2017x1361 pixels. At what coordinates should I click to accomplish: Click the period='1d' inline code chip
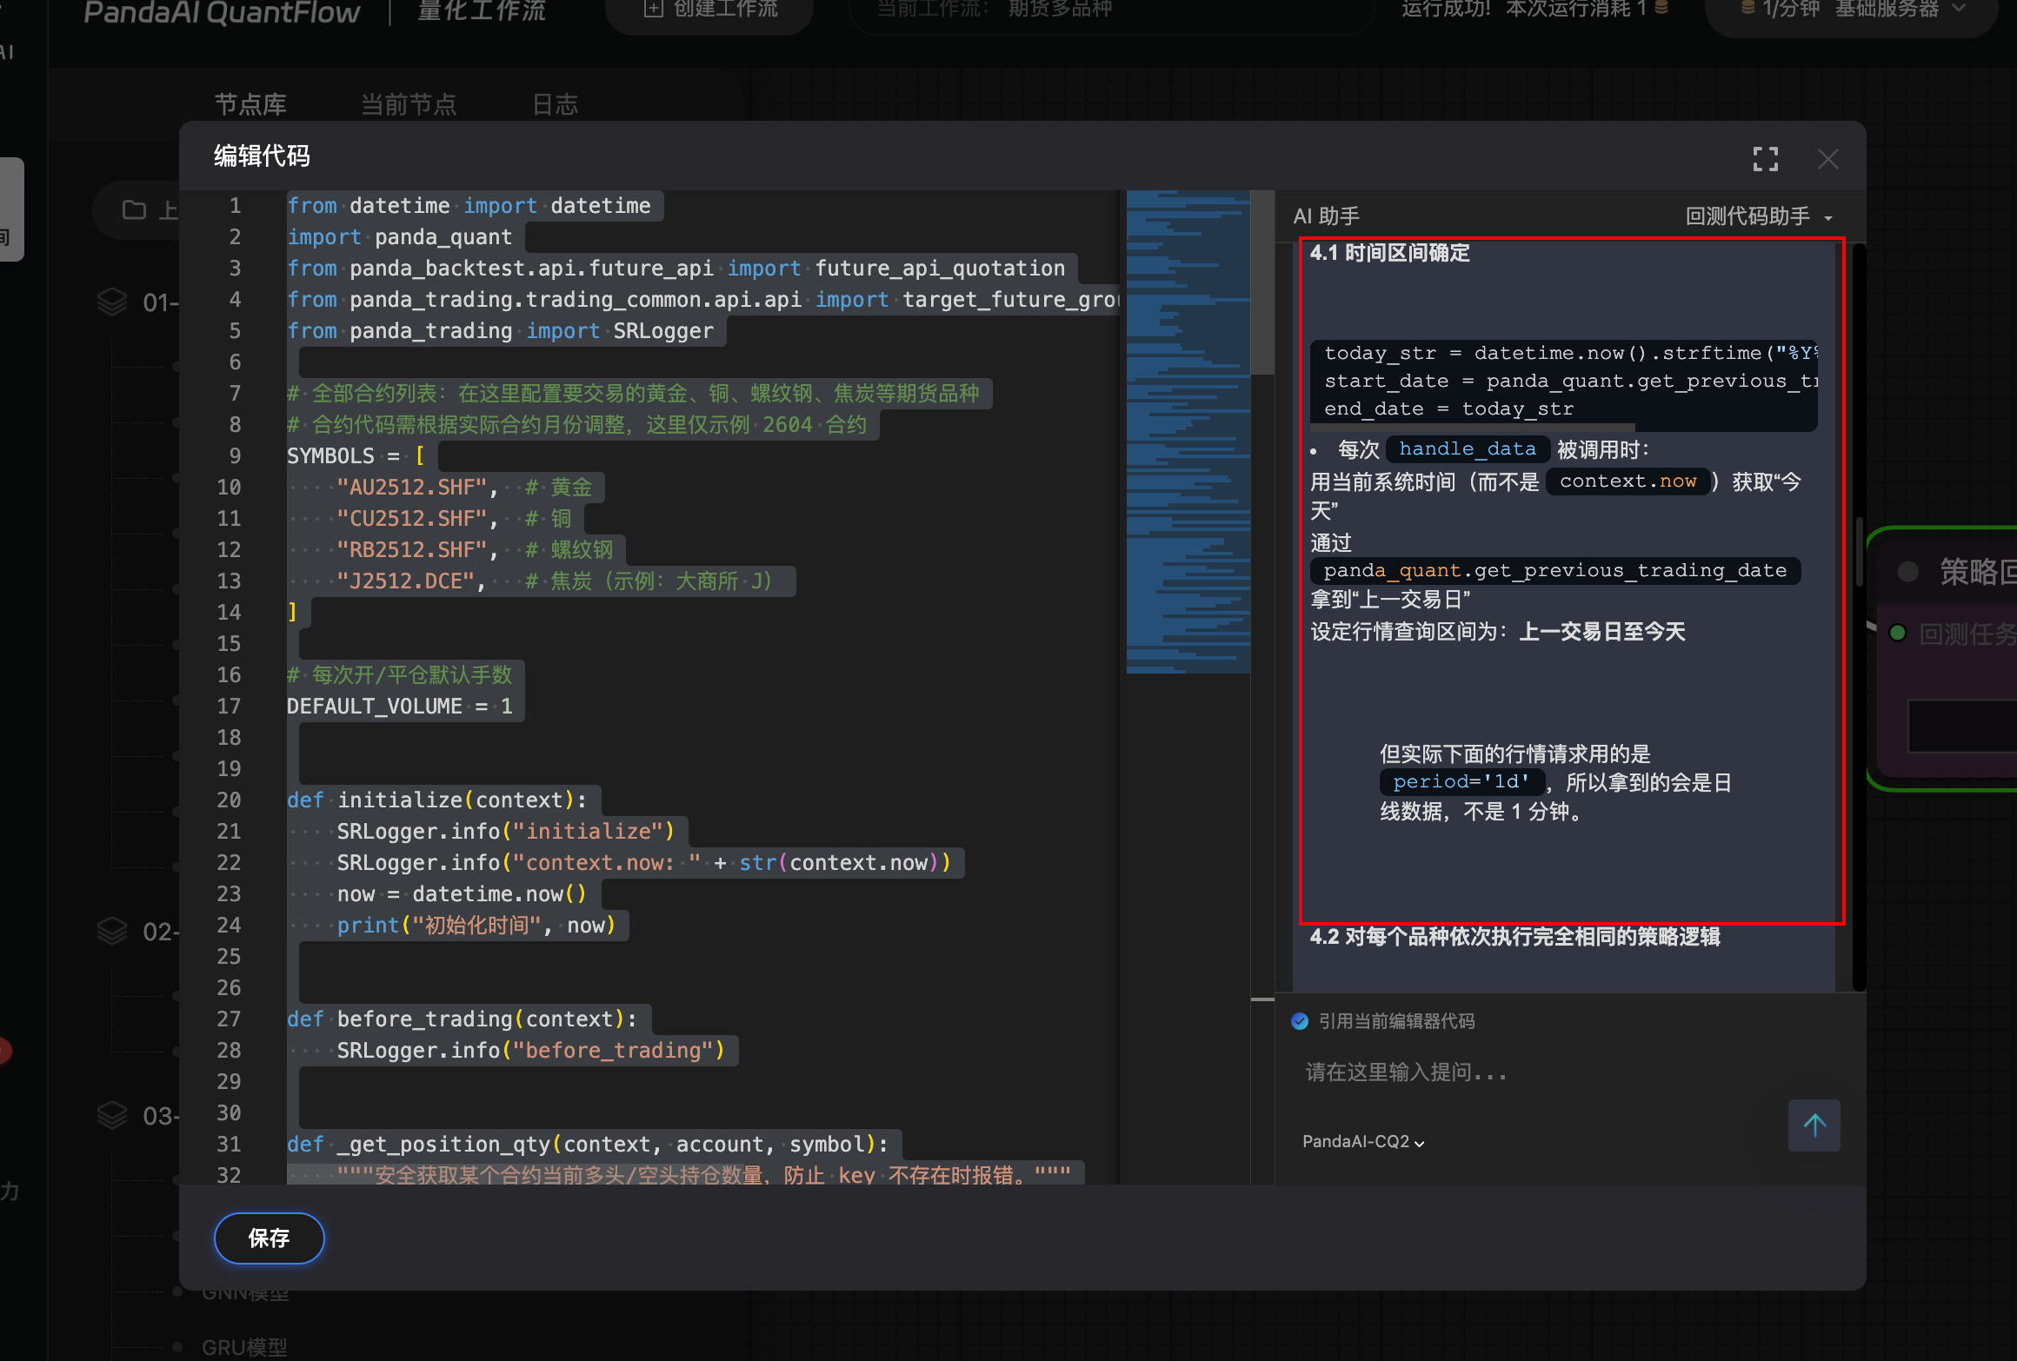coord(1461,782)
